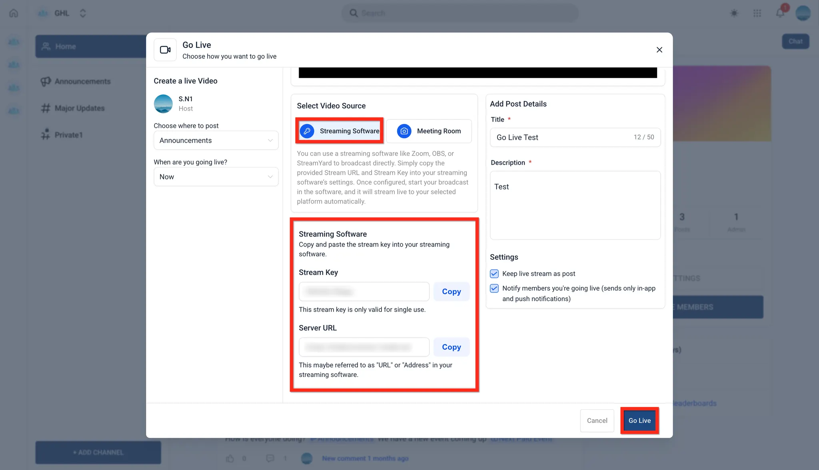The width and height of the screenshot is (819, 470).
Task: Open the Announcements channel dropdown
Action: tap(216, 140)
